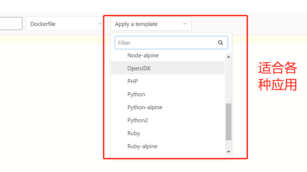Viewport: 307px width, 172px height.
Task: Click the scrollbar down arrow in template list
Action: 229,152
